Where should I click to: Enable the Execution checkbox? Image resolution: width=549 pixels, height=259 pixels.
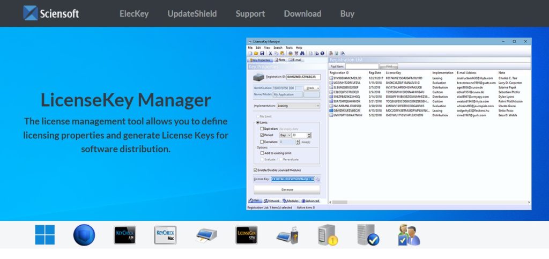[x=262, y=142]
